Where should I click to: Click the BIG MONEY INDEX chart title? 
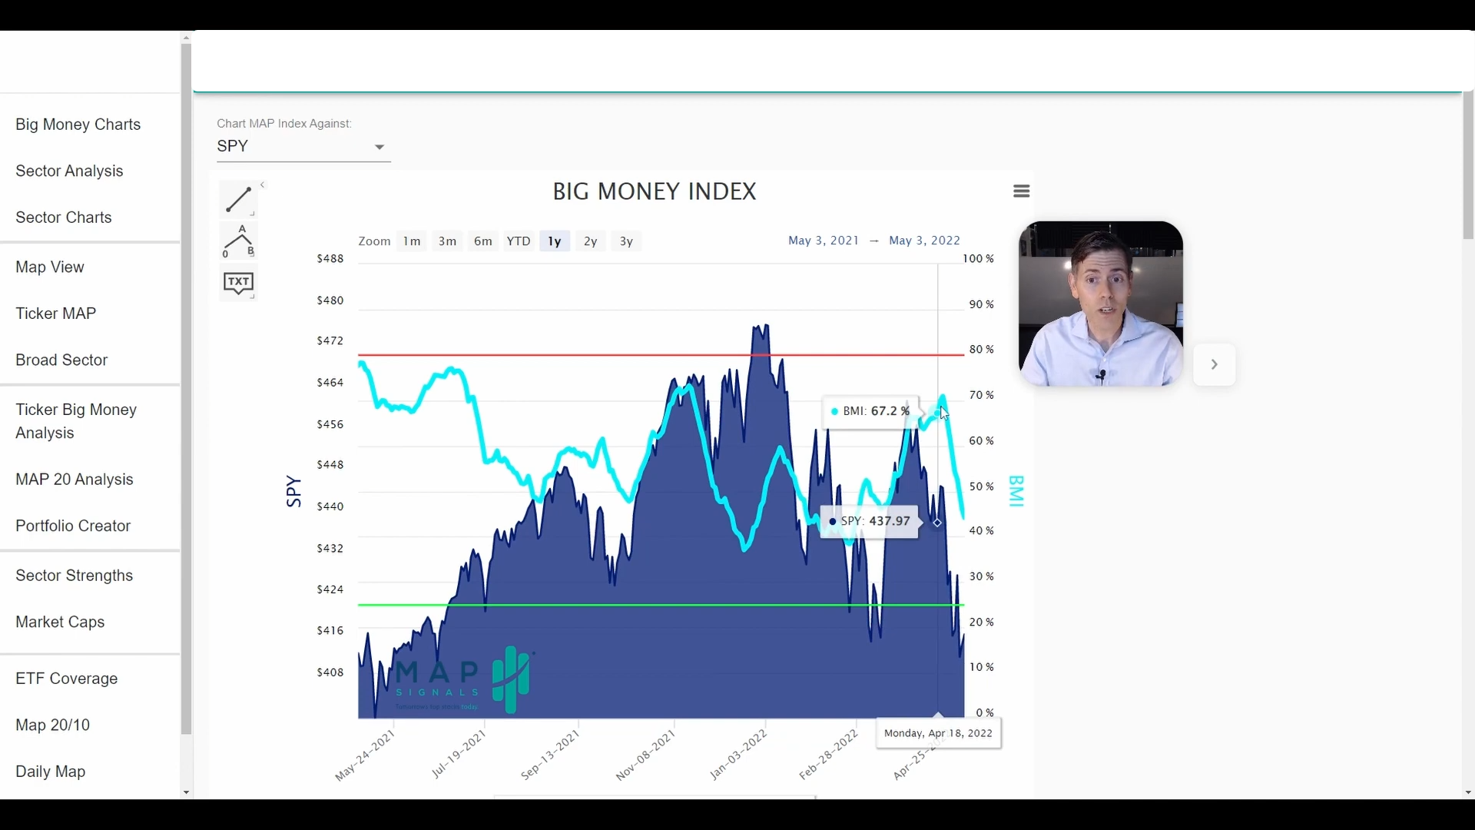coord(655,191)
